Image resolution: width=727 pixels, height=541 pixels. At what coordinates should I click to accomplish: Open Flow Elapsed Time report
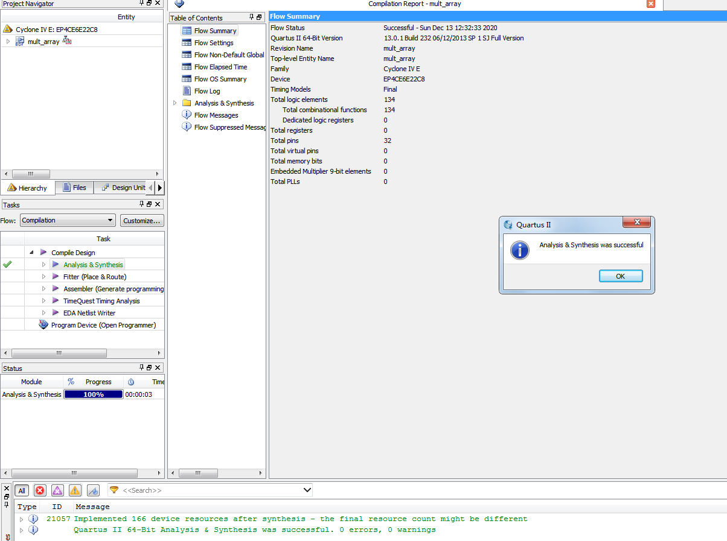click(220, 67)
